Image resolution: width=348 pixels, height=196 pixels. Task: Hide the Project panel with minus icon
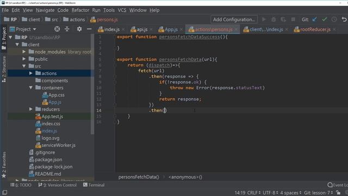point(89,29)
